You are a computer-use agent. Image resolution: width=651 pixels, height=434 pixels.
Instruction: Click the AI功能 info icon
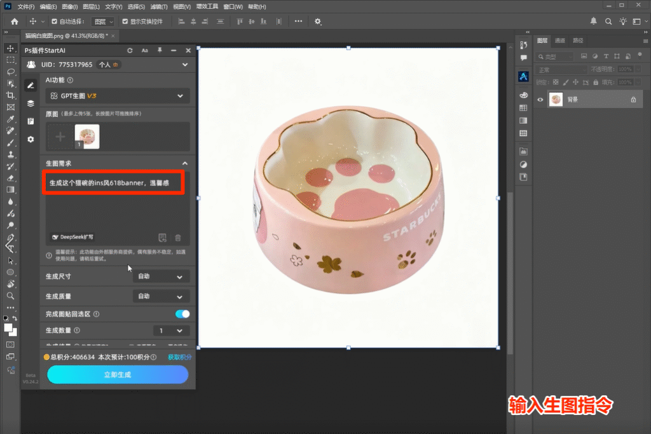(x=70, y=80)
